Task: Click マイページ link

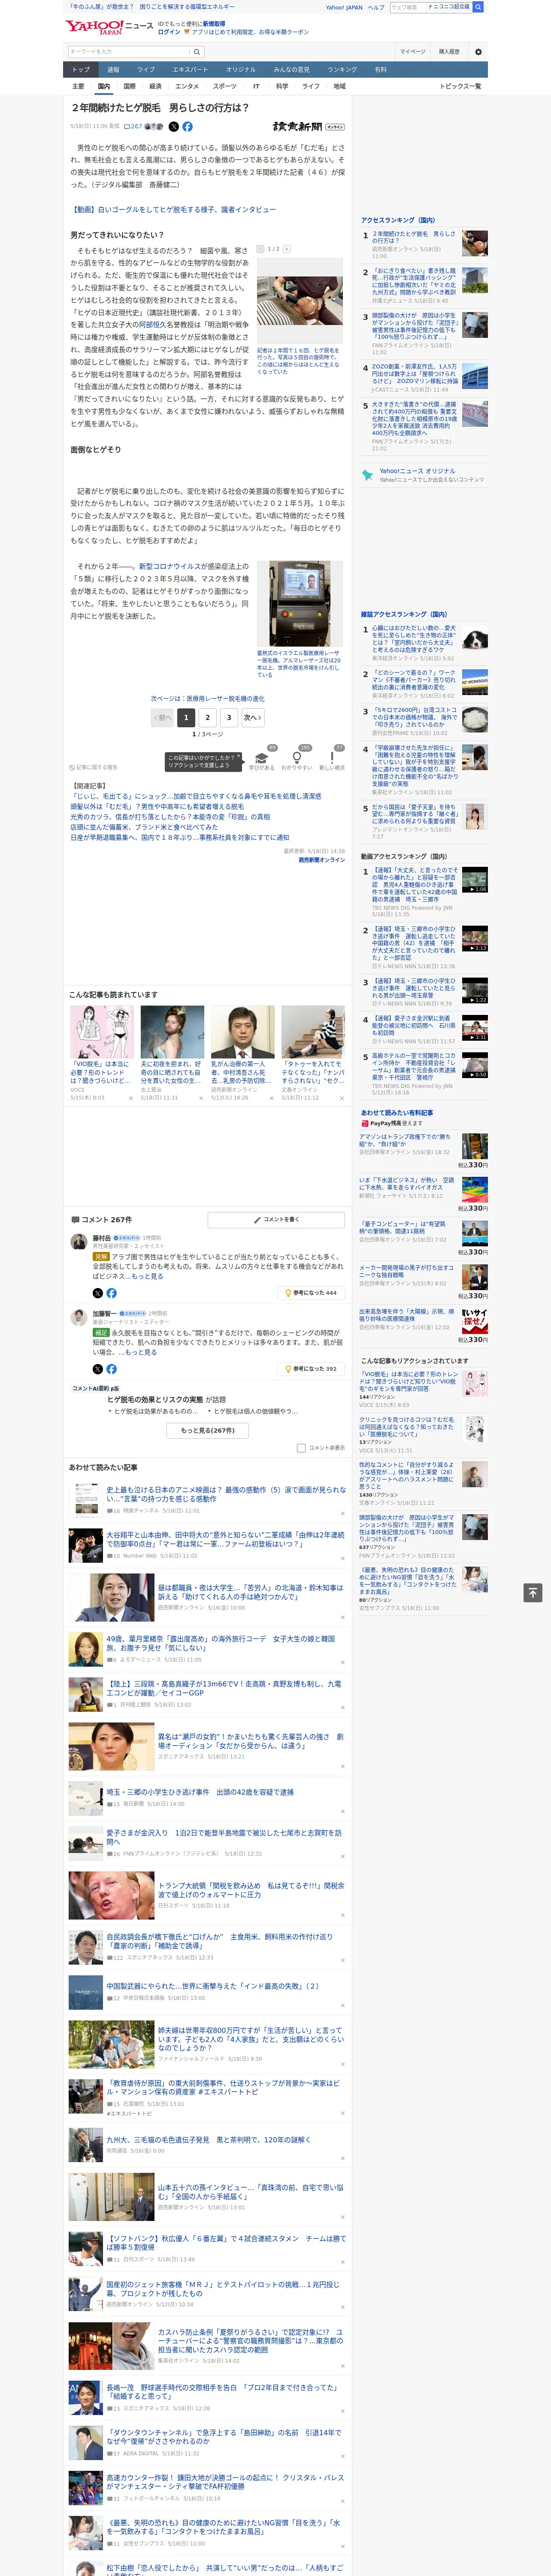Action: [412, 51]
